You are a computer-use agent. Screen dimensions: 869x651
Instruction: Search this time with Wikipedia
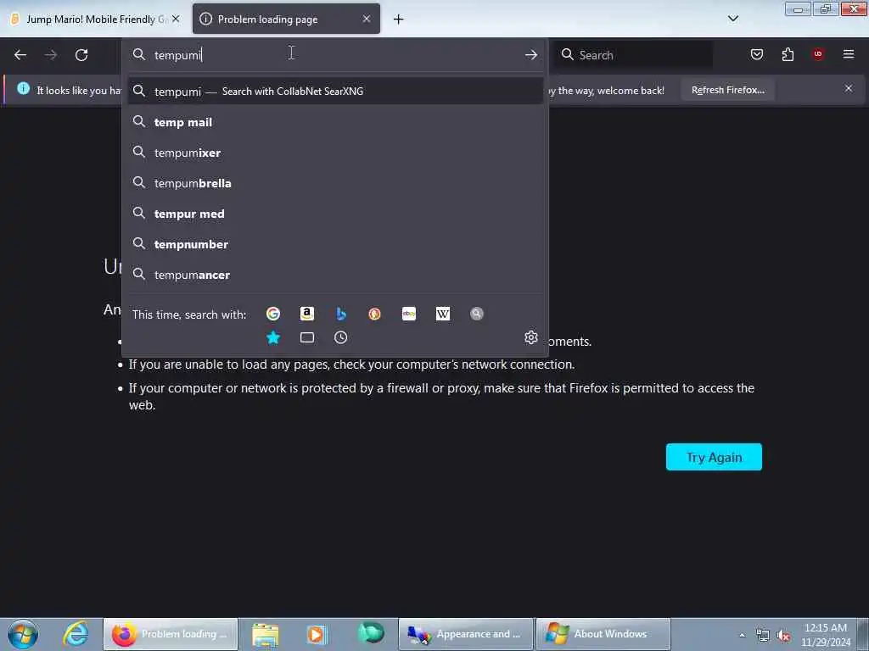[x=443, y=314]
